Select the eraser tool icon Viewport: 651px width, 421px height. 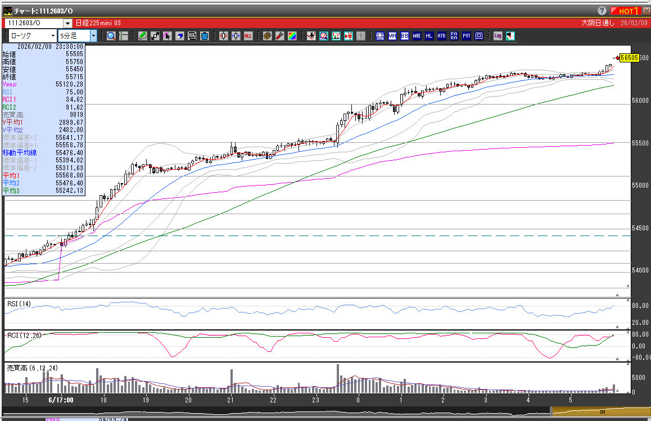click(180, 36)
